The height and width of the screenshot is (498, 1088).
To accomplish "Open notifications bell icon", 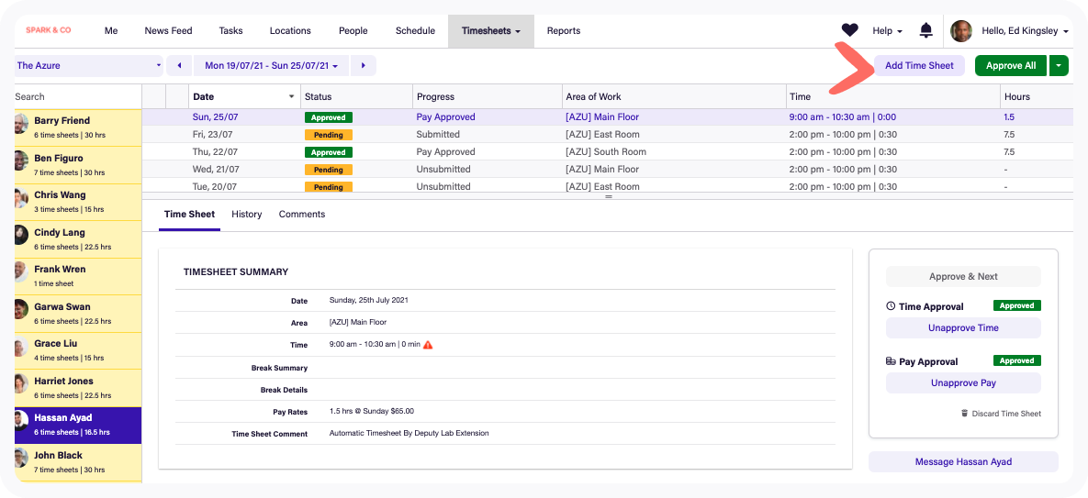I will pos(925,30).
